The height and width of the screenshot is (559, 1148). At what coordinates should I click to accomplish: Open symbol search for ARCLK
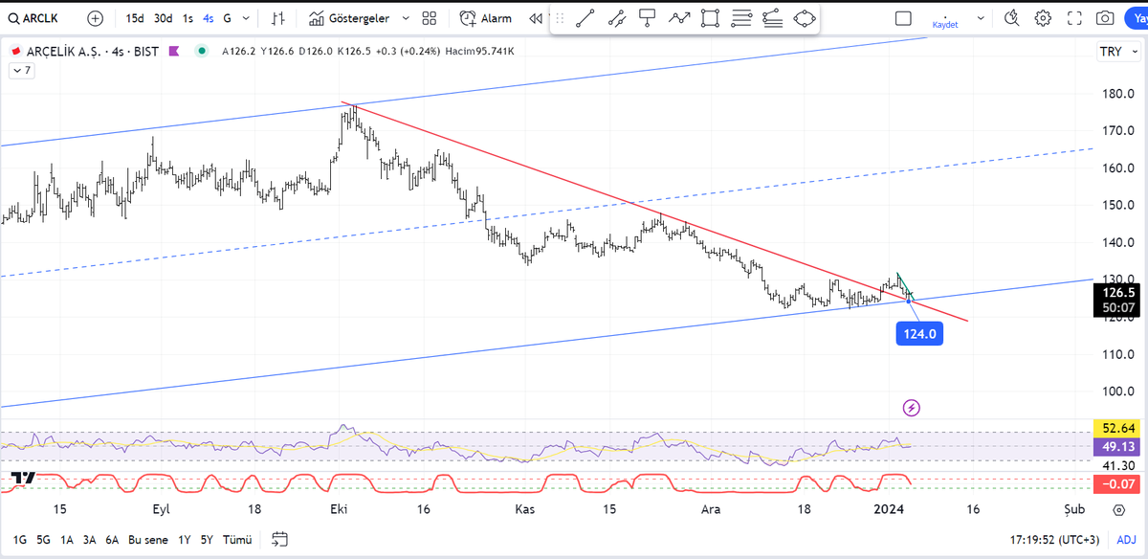(34, 18)
